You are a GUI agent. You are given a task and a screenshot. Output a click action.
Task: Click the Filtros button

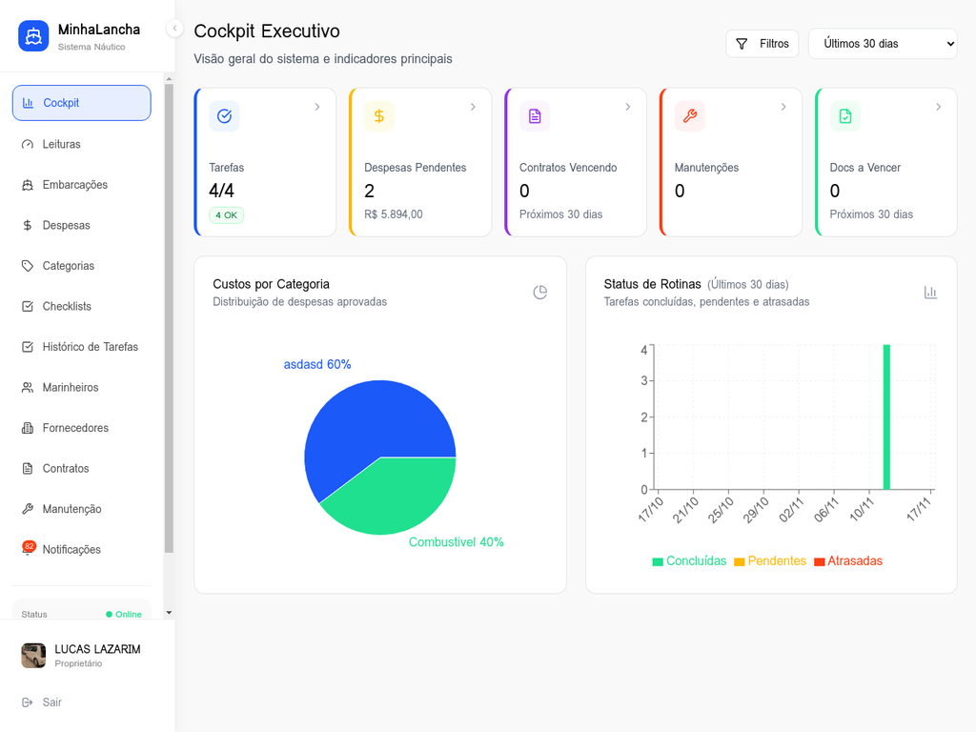coord(762,43)
